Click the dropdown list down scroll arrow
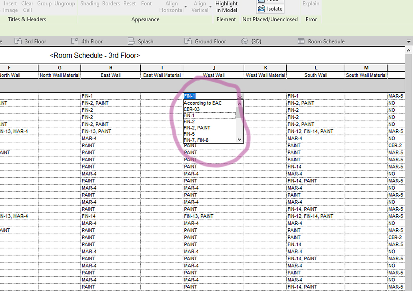Image resolution: width=413 pixels, height=291 pixels. click(239, 140)
